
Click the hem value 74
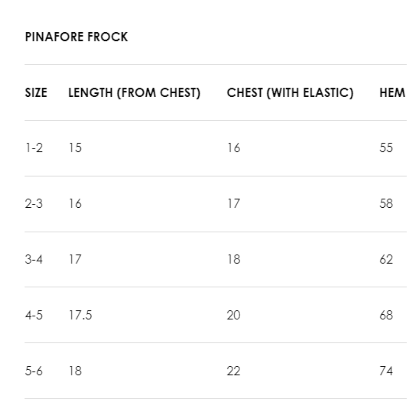click(386, 371)
